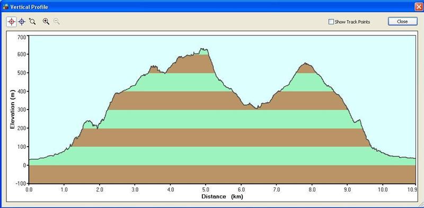
Task: Zoom in with the plus magnifier
Action: (46, 22)
